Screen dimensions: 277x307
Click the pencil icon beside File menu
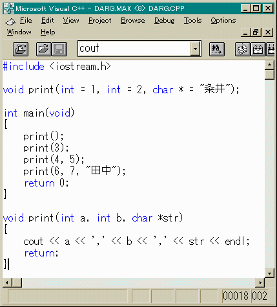point(10,21)
